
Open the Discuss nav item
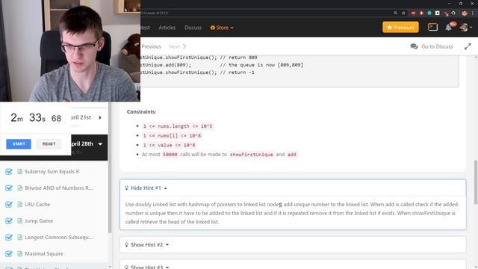click(x=193, y=28)
